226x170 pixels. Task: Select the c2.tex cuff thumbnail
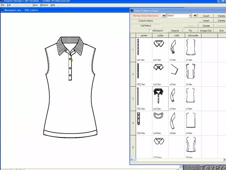pos(174,69)
